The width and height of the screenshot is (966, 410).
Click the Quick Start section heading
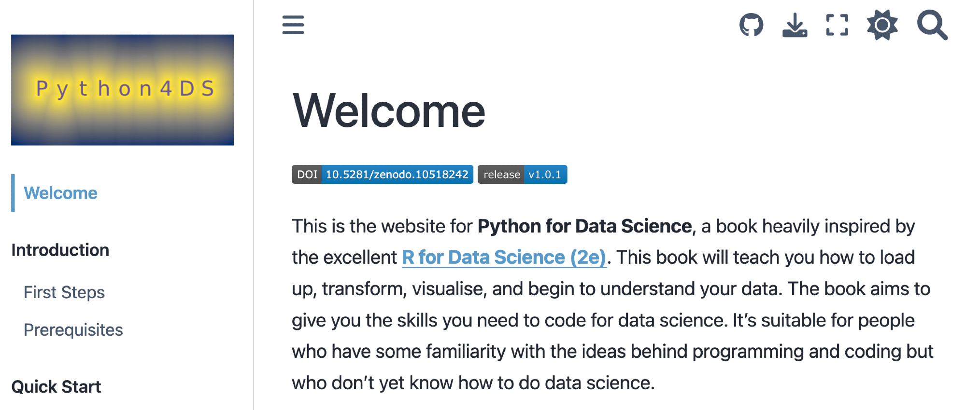tap(56, 387)
